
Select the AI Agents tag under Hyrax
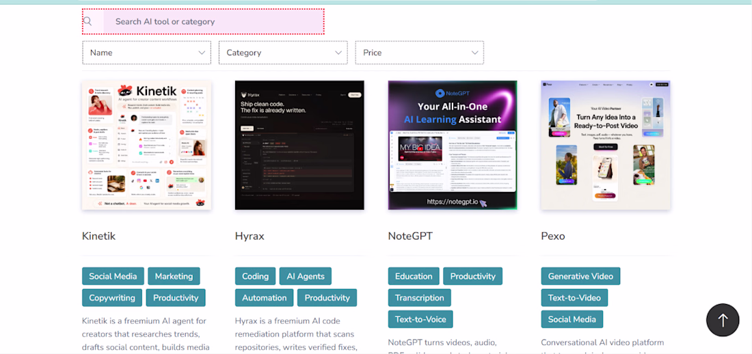click(306, 276)
